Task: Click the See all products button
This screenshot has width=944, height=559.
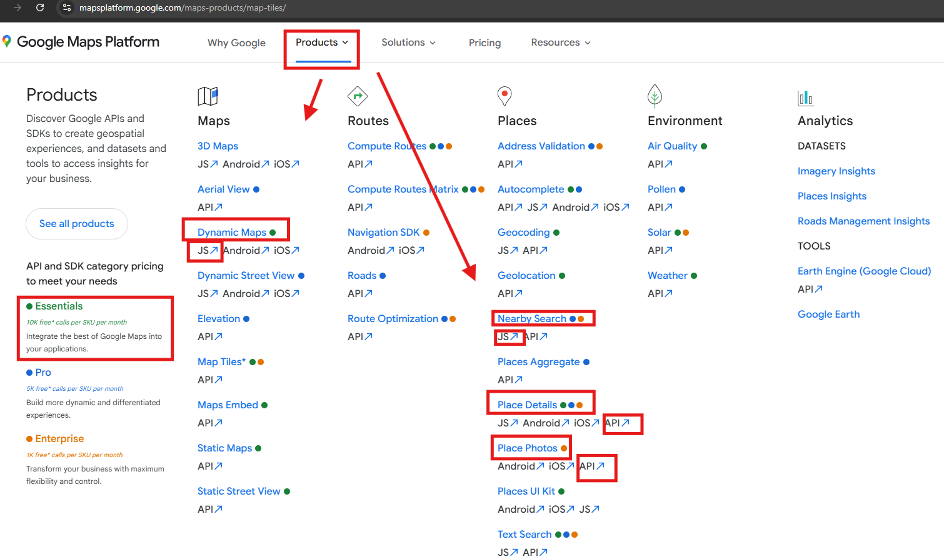Action: pos(77,224)
